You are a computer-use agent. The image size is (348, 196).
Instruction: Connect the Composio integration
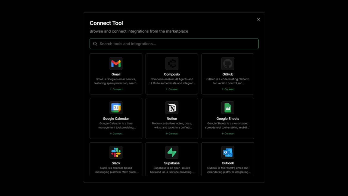[x=172, y=89]
